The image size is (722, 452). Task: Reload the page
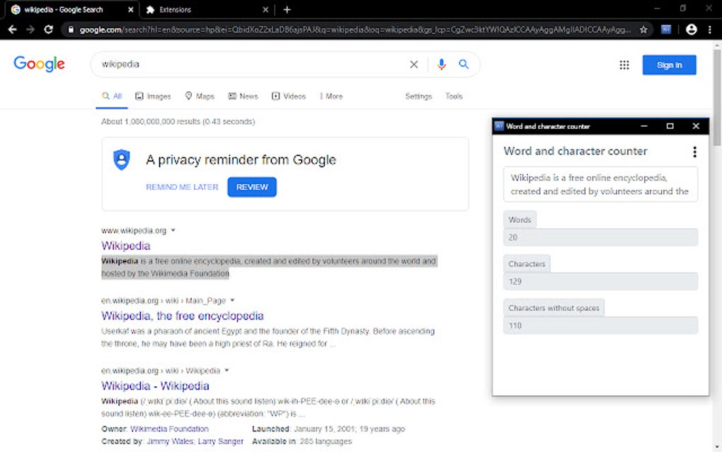point(48,30)
